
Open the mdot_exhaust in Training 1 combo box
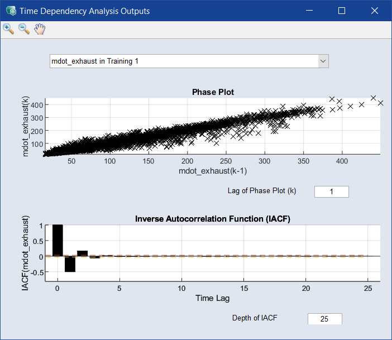click(183, 61)
